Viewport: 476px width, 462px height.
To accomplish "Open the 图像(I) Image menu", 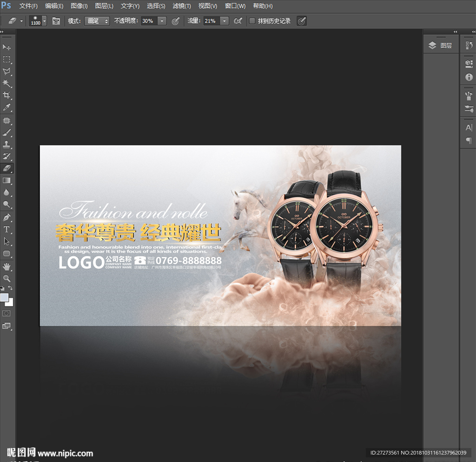I will click(79, 6).
